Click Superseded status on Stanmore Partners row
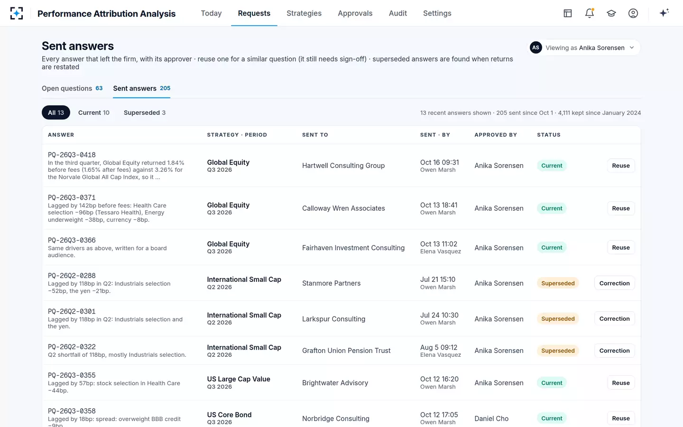The height and width of the screenshot is (427, 683). [x=558, y=283]
